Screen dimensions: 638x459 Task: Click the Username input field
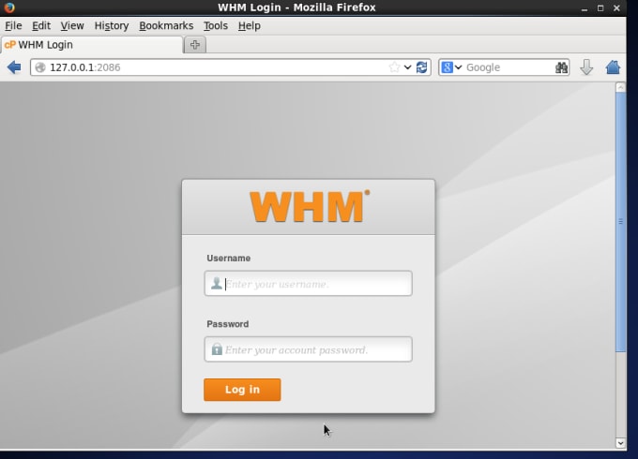coord(308,283)
